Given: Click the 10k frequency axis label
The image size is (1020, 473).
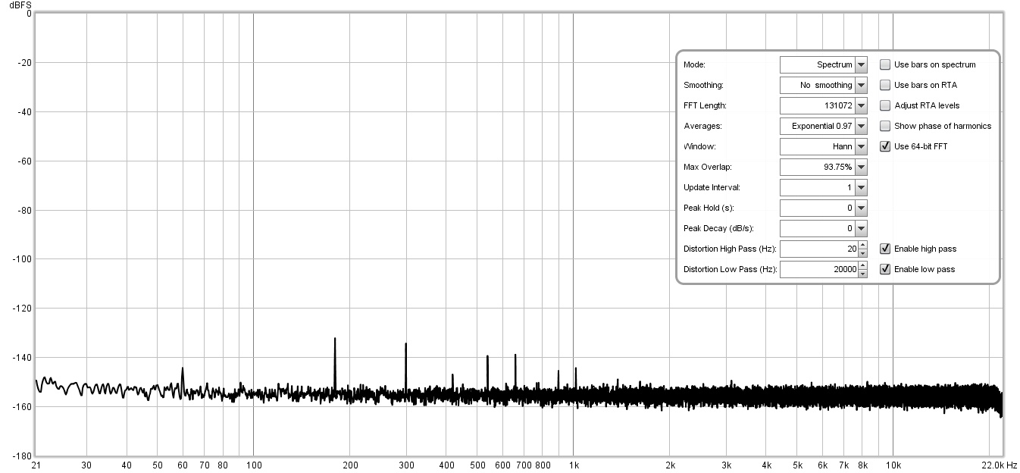Looking at the screenshot, I should 893,465.
